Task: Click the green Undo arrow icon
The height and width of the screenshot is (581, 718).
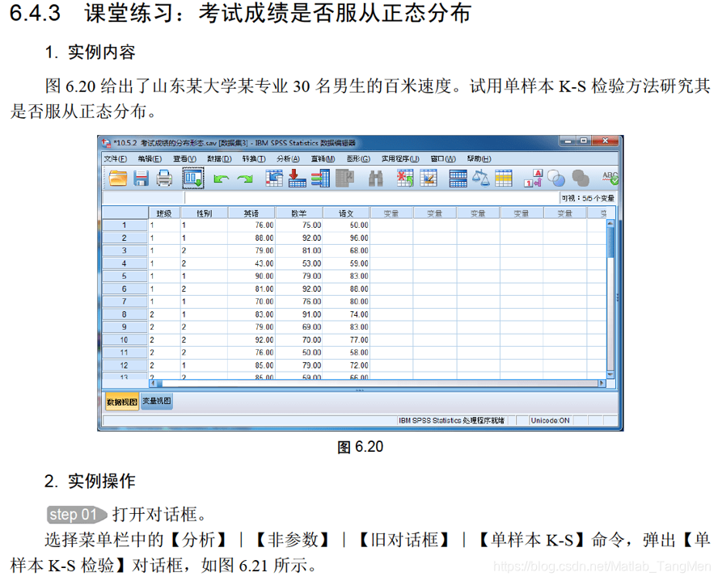Action: point(222,179)
